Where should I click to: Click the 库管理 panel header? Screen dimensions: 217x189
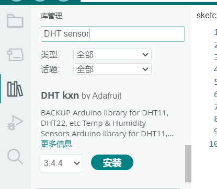coord(51,16)
